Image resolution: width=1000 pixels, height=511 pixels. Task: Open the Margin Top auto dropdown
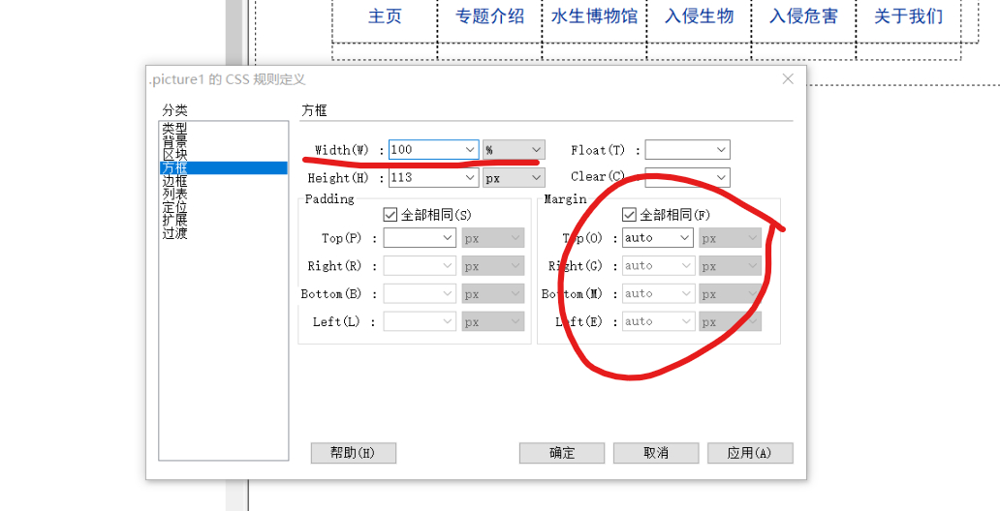pos(658,238)
